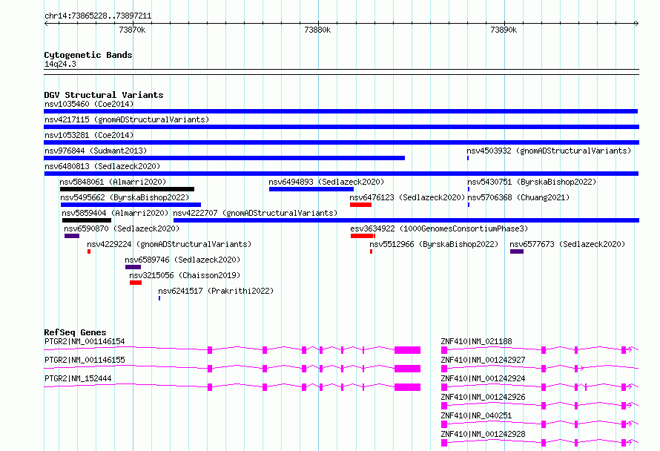The image size is (660, 451).
Task: Click the large last exon of PTGR2|NM_001146154
Action: click(x=407, y=350)
